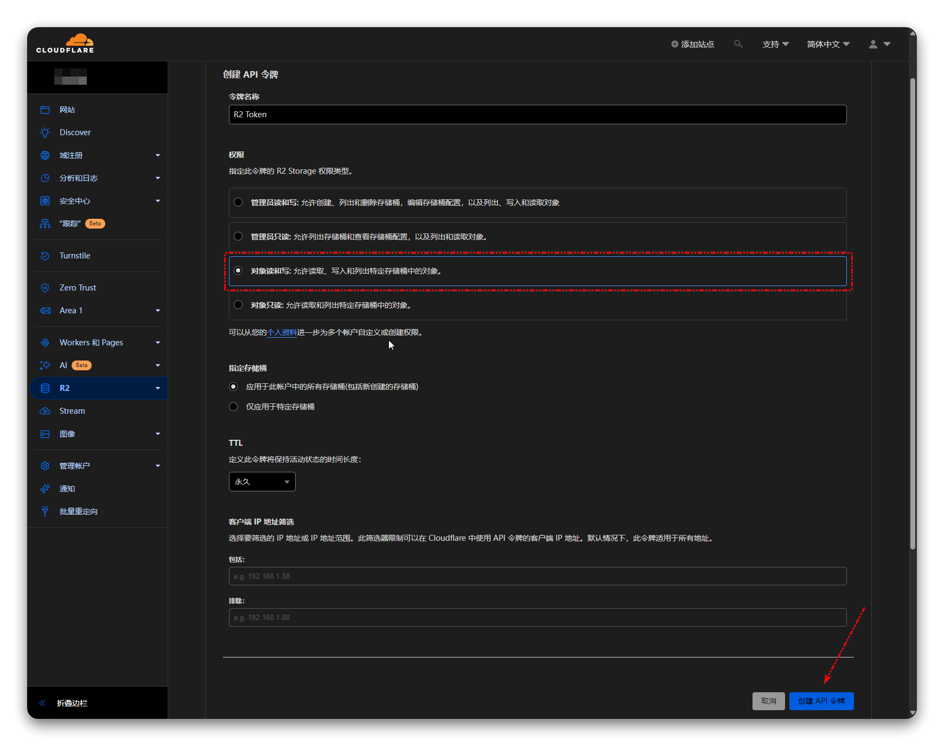Click the Beta badge next to AI
Image resolution: width=944 pixels, height=746 pixels.
(x=82, y=365)
